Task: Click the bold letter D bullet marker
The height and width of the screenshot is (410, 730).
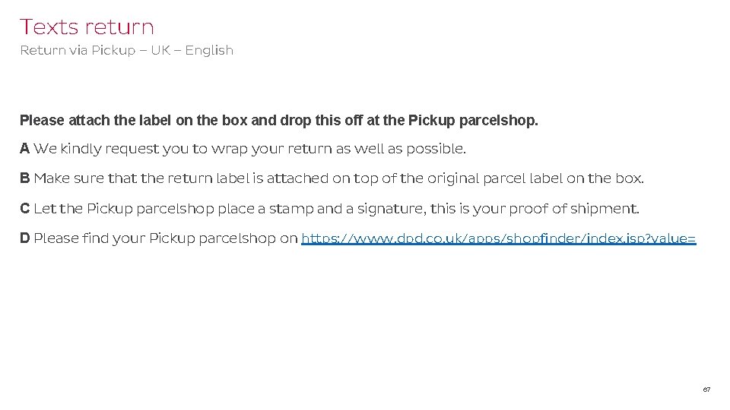Action: tap(24, 238)
